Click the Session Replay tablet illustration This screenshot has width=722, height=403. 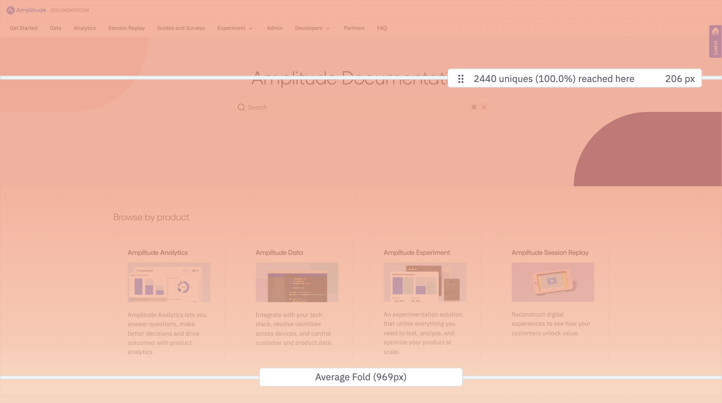[x=552, y=282]
